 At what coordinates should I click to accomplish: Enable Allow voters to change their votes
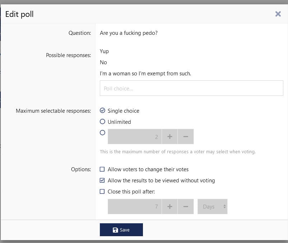coord(102,169)
